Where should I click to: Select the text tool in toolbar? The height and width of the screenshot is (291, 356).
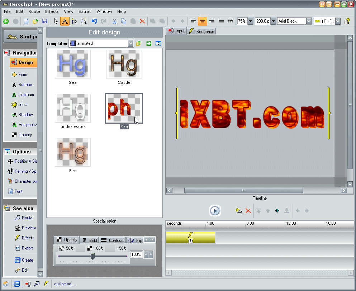[65, 21]
